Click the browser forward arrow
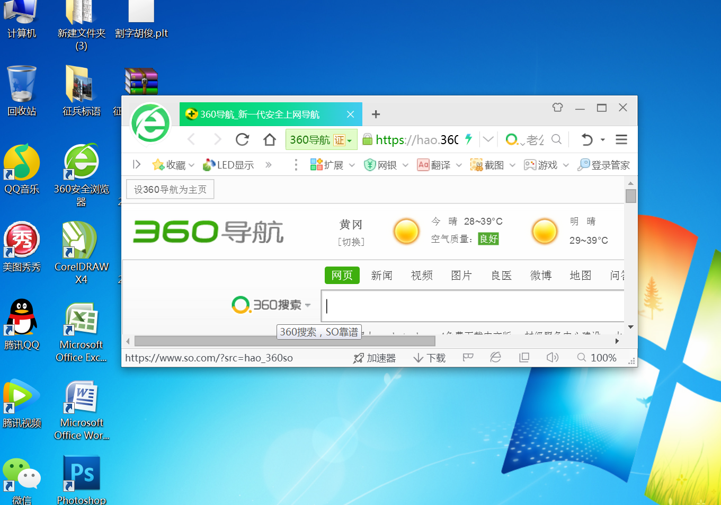Image resolution: width=721 pixels, height=505 pixels. pyautogui.click(x=217, y=139)
